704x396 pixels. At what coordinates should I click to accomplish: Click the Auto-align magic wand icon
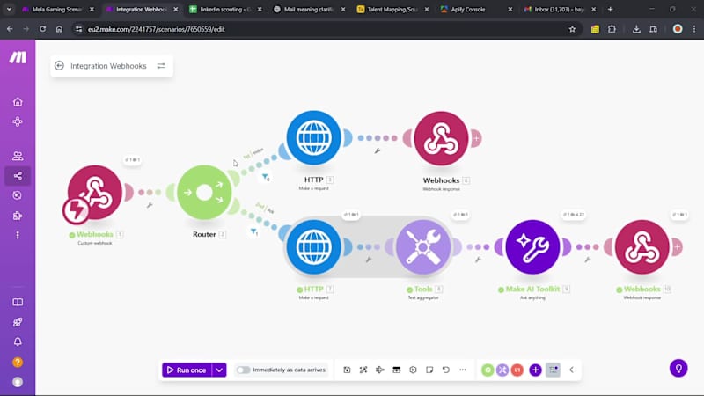(x=363, y=370)
